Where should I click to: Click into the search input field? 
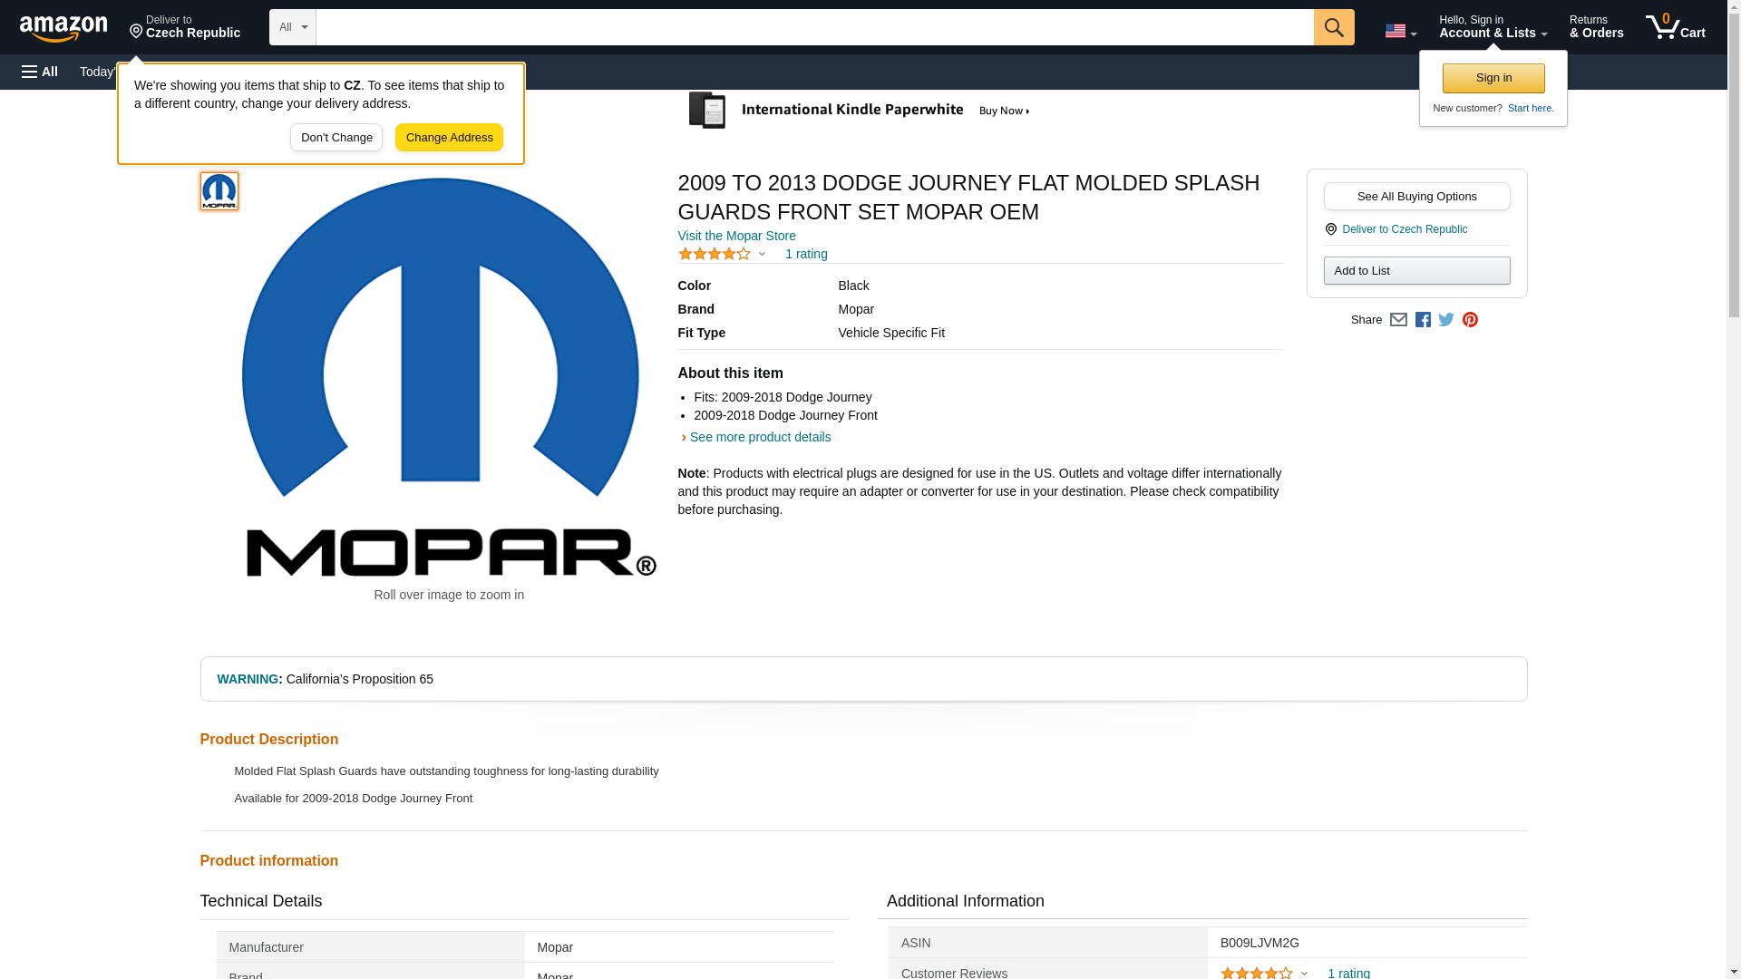point(813,27)
